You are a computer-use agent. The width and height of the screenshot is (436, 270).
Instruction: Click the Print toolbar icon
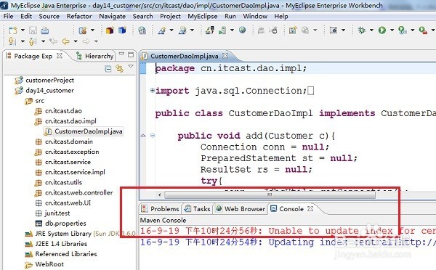pyautogui.click(x=45, y=30)
